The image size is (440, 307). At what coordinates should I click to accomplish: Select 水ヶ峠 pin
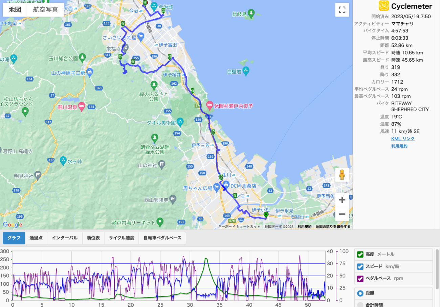[63, 161]
